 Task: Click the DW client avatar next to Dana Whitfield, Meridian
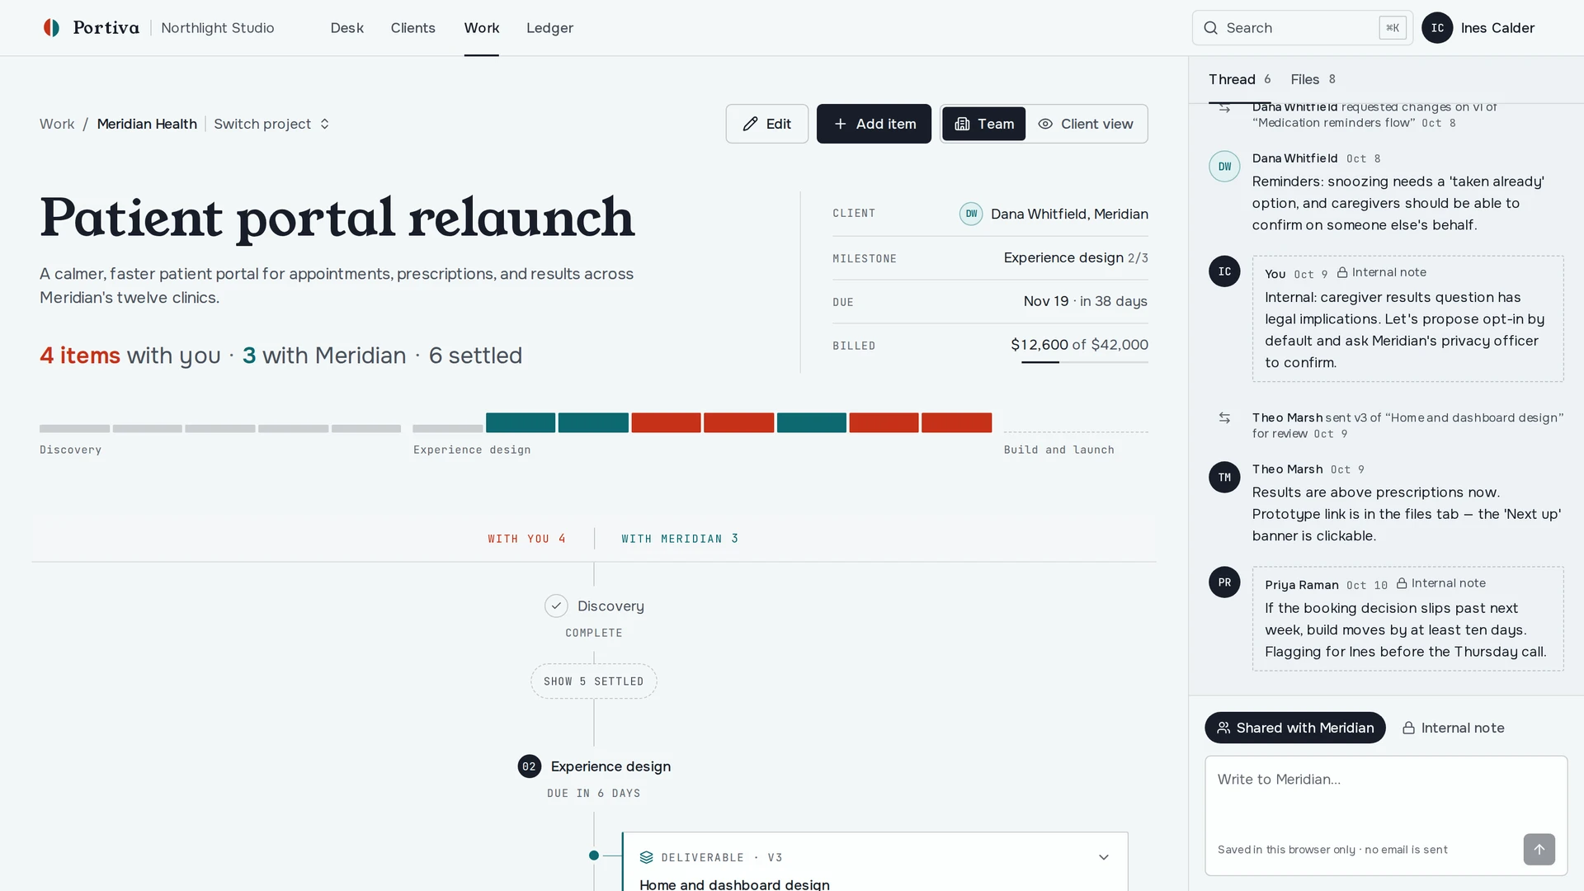pyautogui.click(x=971, y=214)
